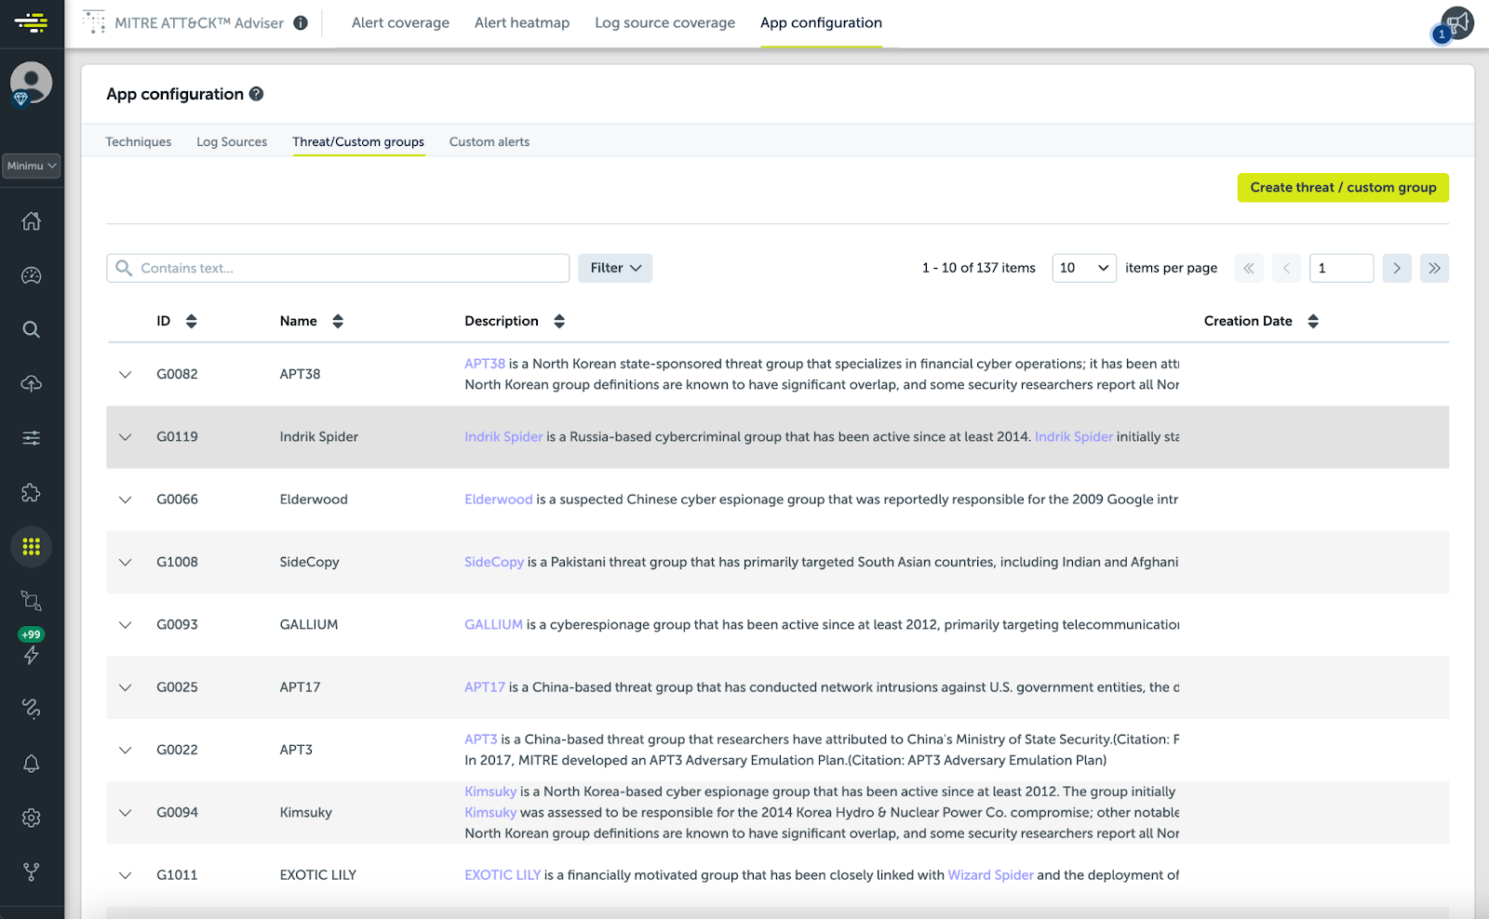This screenshot has height=919, width=1489.
Task: Open the settings gear icon in sidebar
Action: (32, 818)
